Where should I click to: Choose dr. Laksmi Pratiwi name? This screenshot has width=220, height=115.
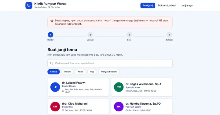(x=74, y=83)
